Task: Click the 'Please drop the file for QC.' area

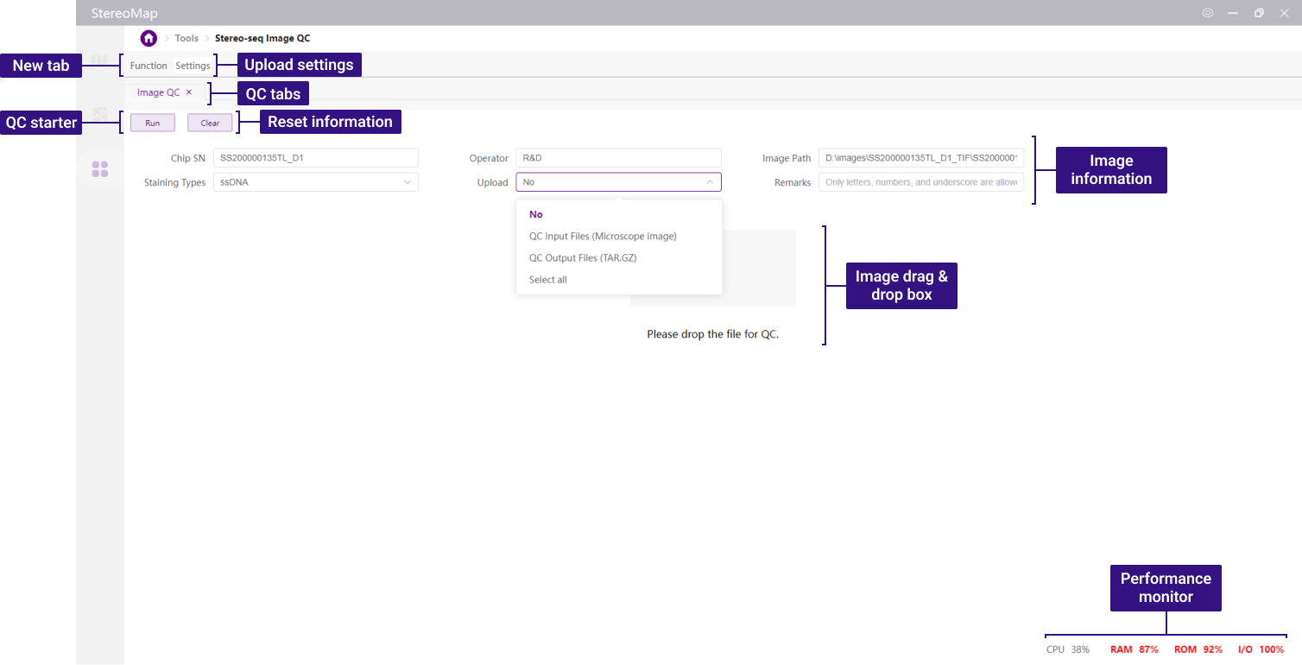Action: click(x=713, y=334)
